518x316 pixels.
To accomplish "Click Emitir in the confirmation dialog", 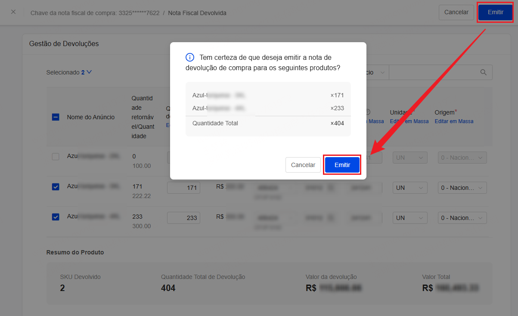I will tap(342, 165).
